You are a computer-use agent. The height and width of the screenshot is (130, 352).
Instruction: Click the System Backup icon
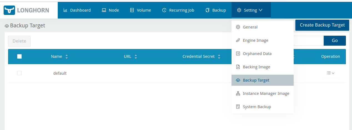point(238,107)
